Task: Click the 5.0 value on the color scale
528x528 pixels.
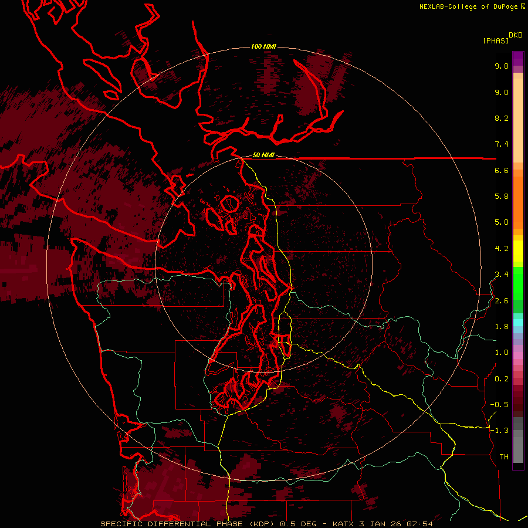Action: coord(502,222)
